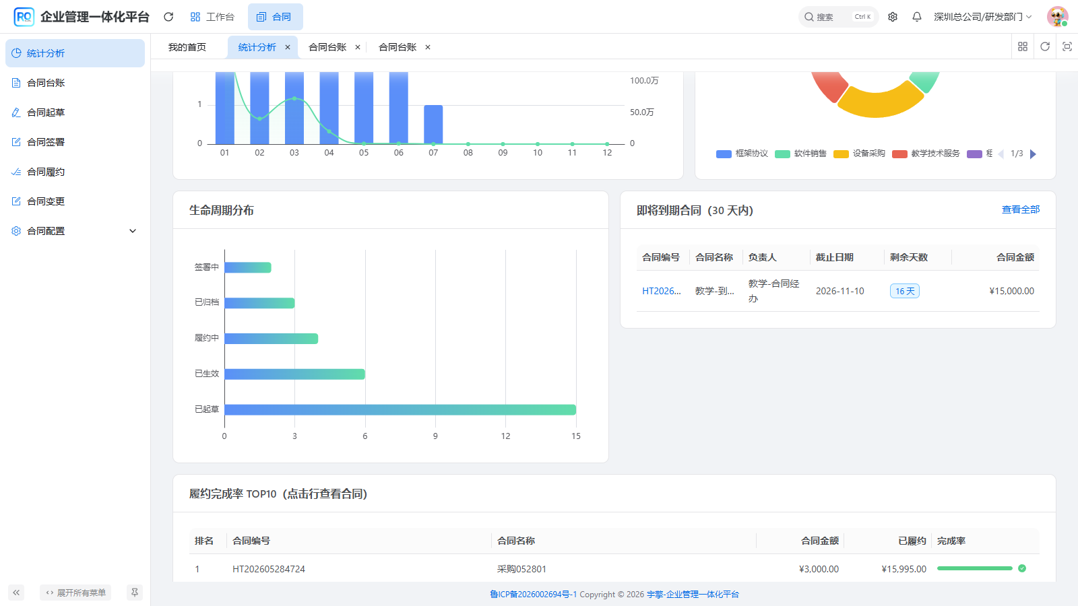The image size is (1078, 606).
Task: Switch to 工作台 top menu
Action: [x=212, y=17]
